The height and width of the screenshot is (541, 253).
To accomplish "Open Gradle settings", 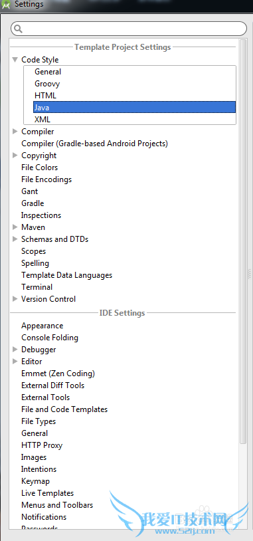I will point(33,203).
